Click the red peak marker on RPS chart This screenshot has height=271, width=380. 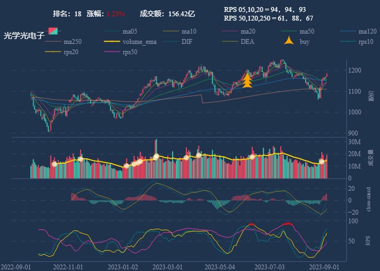(x=288, y=224)
